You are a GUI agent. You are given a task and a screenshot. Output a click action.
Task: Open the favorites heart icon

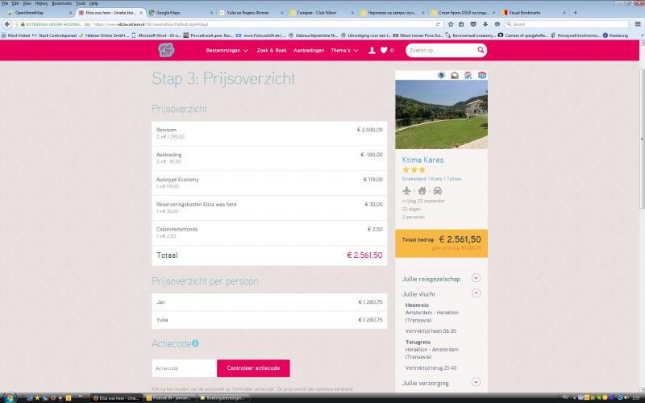click(x=384, y=50)
